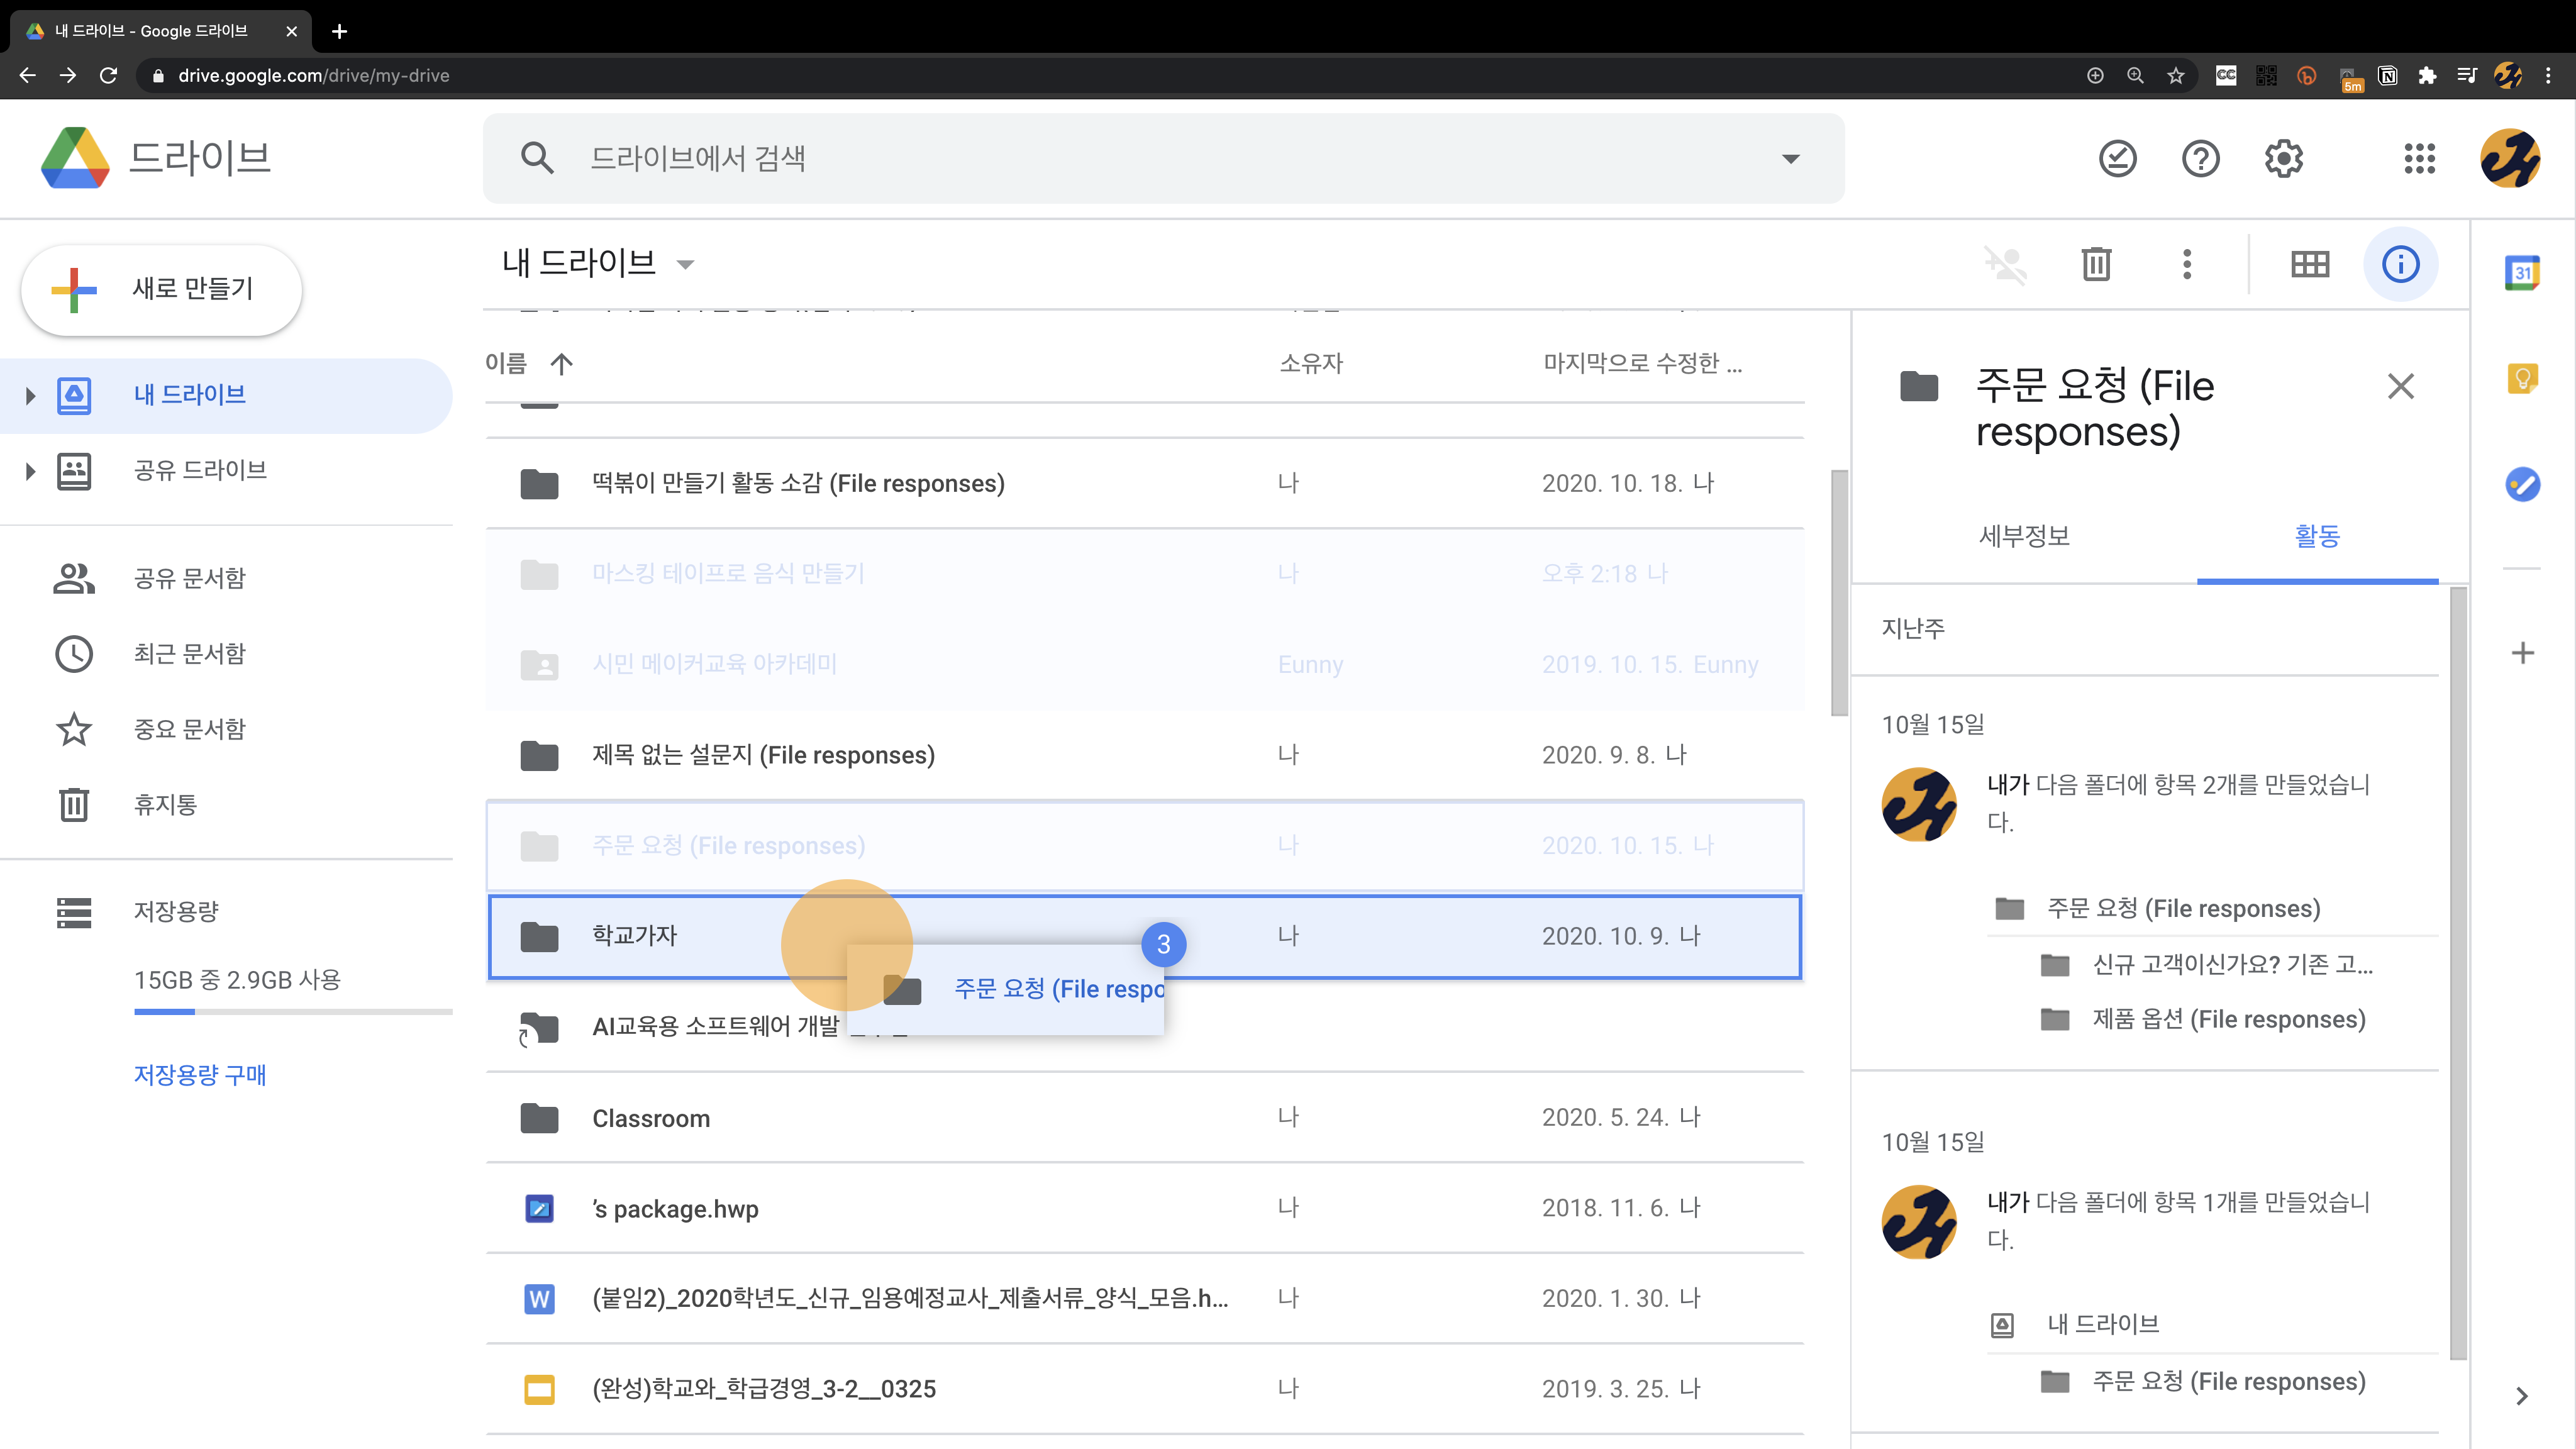Click the 저장용량 구매 link
The height and width of the screenshot is (1449, 2576).
(200, 1075)
